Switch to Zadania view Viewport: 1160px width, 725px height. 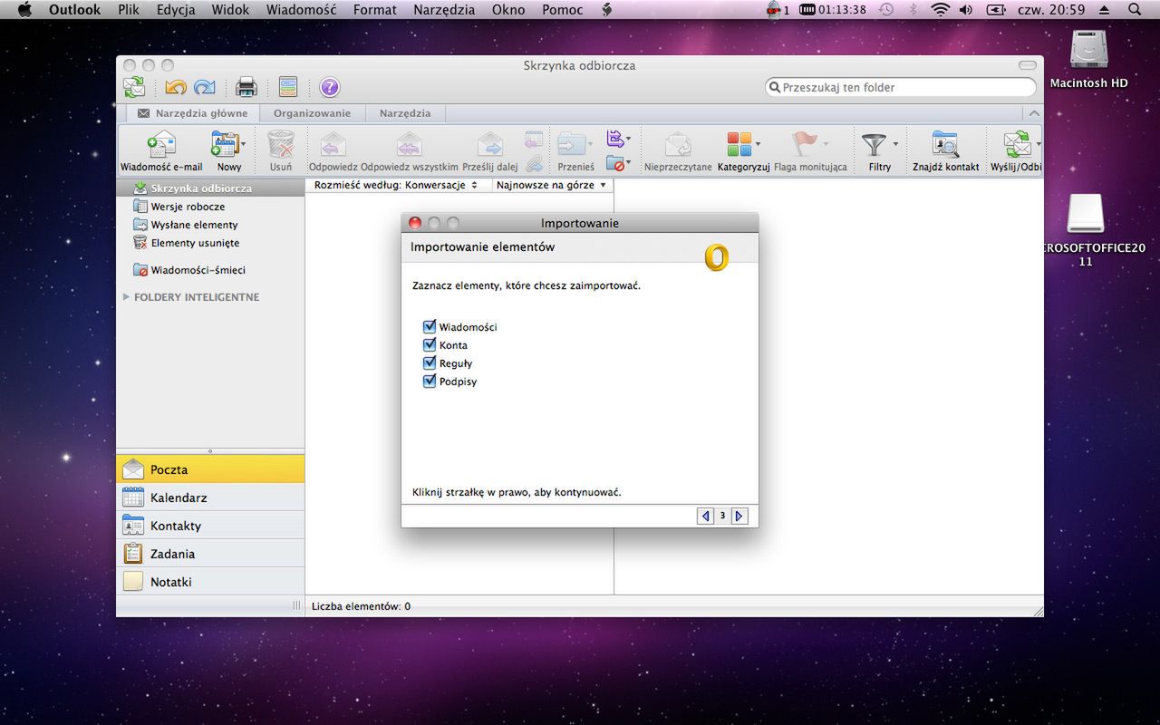(x=210, y=554)
